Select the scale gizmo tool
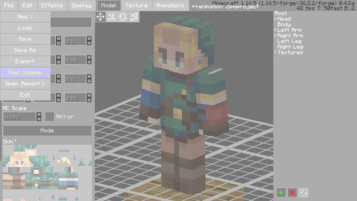The width and height of the screenshot is (357, 201). (134, 17)
